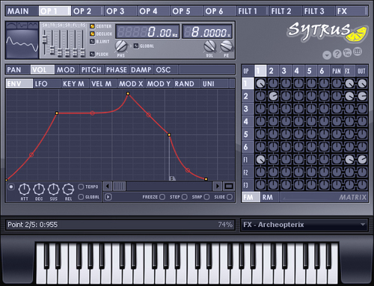Select the third waveform shape preset icon

(33, 25)
